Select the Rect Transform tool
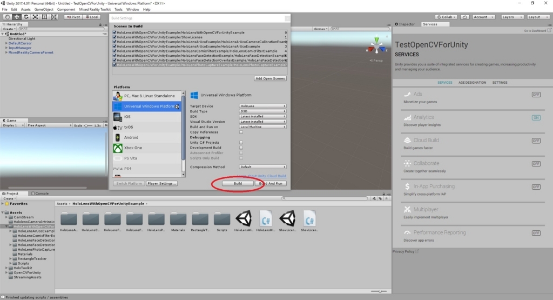 44,17
